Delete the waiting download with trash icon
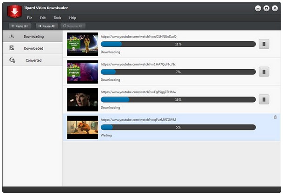Image resolution: width=283 pixels, height=195 pixels. point(275,117)
